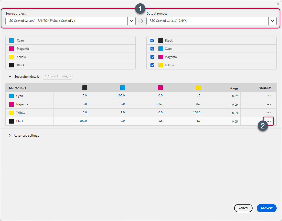Image resolution: width=282 pixels, height=221 pixels.
Task: Open Variants options for the Cyan ink row
Action: [x=268, y=96]
